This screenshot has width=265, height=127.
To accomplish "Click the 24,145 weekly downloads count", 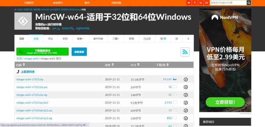I will [167, 79].
